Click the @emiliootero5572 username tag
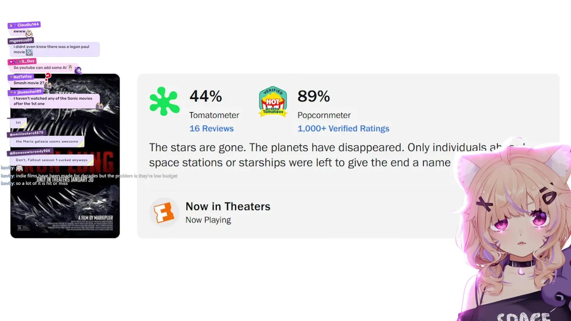The image size is (571, 321). (x=27, y=133)
